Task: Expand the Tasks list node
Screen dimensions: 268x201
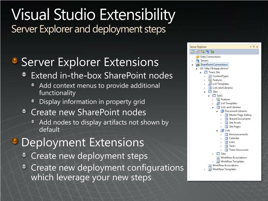Action: 221,146
